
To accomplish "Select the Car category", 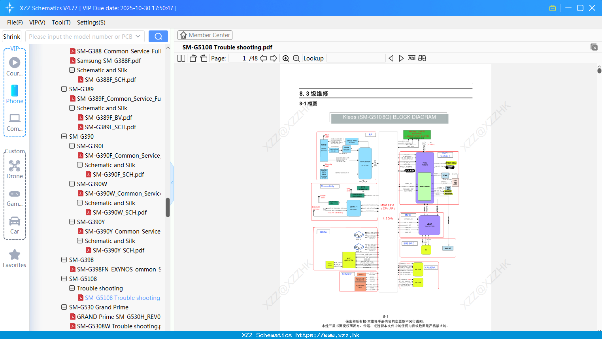I will click(15, 225).
